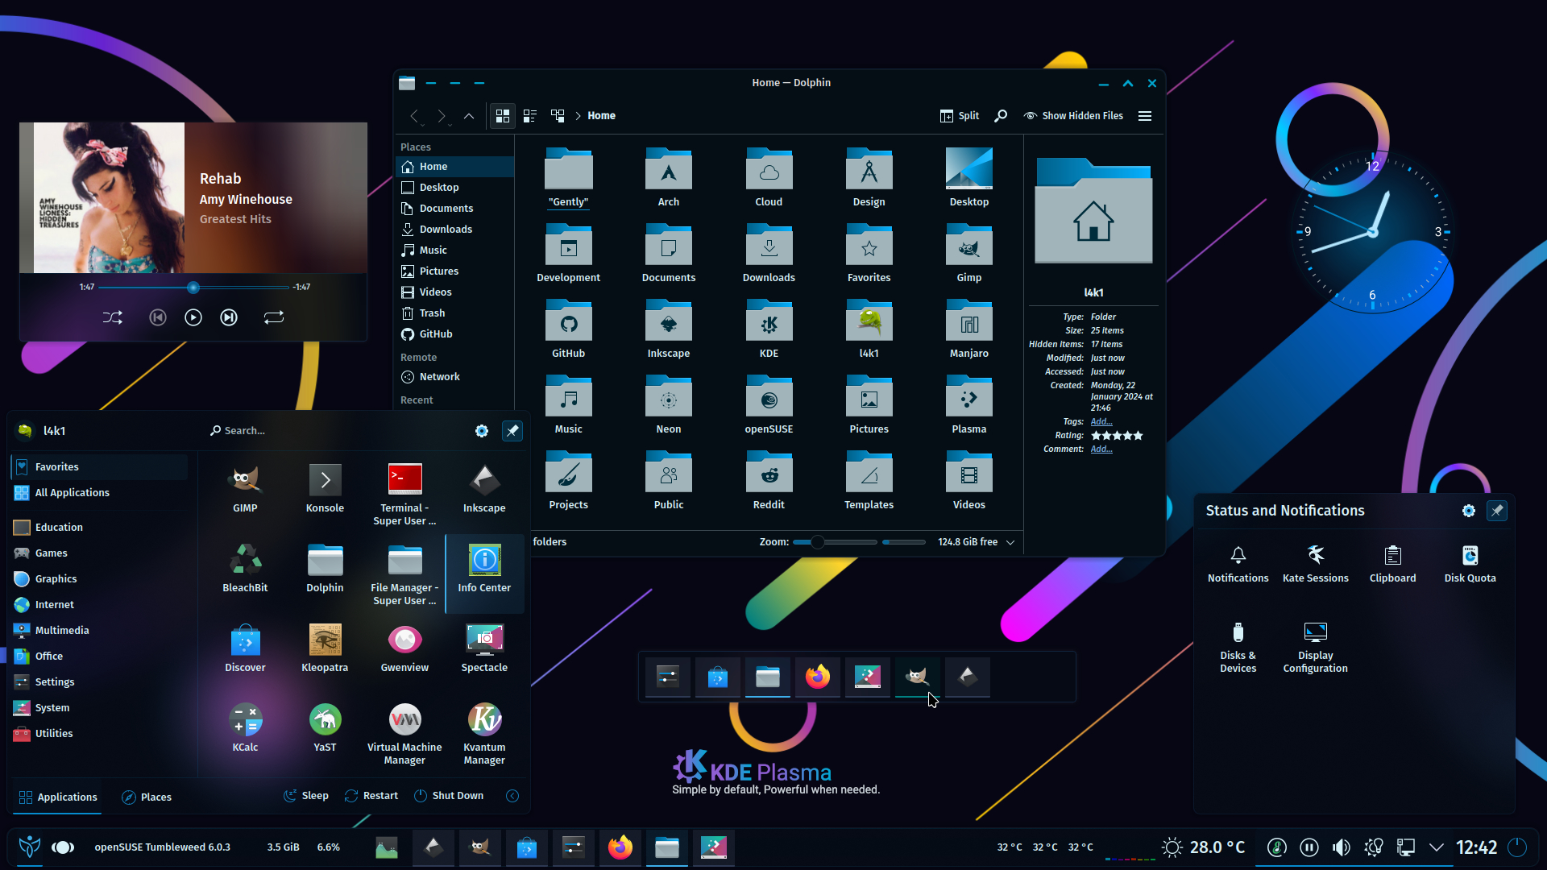
Task: Adjust Dolphin zoom slider
Action: (835, 542)
